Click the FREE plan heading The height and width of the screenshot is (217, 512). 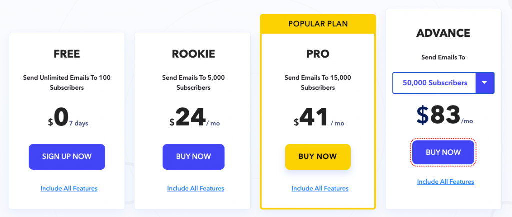(67, 54)
